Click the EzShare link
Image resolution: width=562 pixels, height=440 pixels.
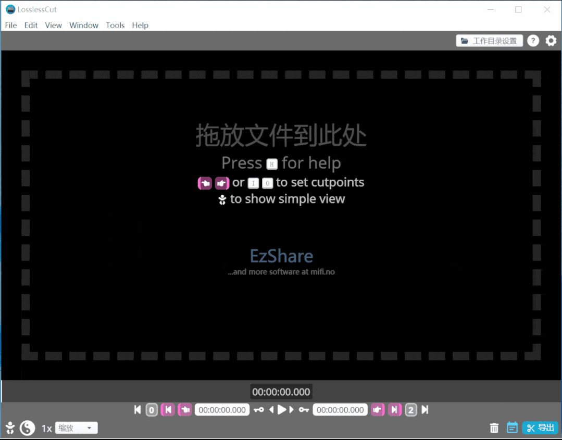coord(281,256)
